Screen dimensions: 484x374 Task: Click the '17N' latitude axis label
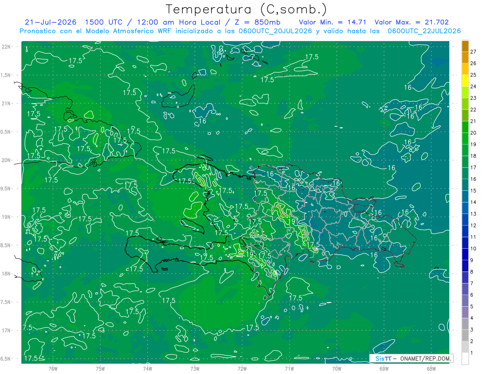[6, 330]
